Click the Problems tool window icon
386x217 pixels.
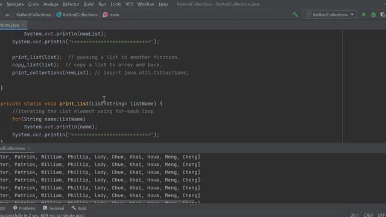[15, 208]
